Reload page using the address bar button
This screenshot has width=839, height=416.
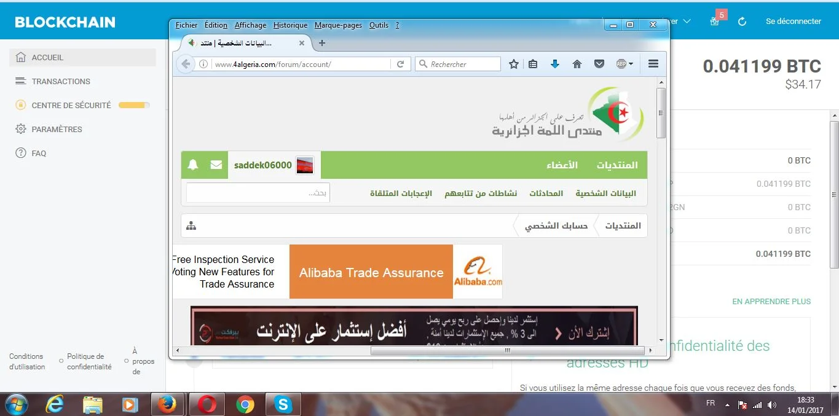tap(400, 64)
